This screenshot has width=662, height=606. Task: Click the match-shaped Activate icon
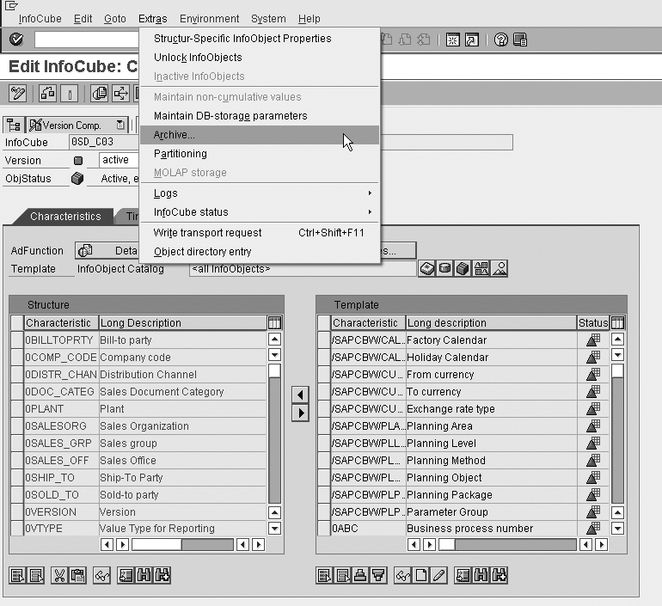(x=70, y=93)
